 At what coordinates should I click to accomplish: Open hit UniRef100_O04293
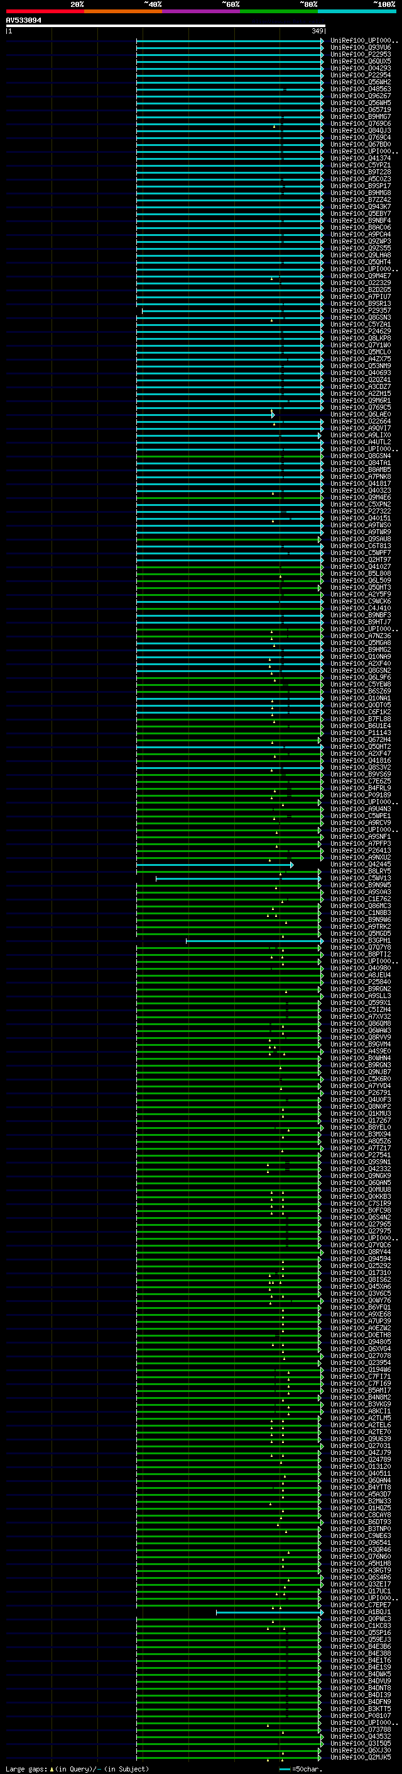[361, 68]
